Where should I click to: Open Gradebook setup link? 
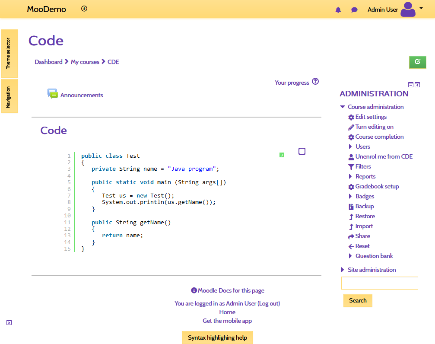tap(377, 187)
